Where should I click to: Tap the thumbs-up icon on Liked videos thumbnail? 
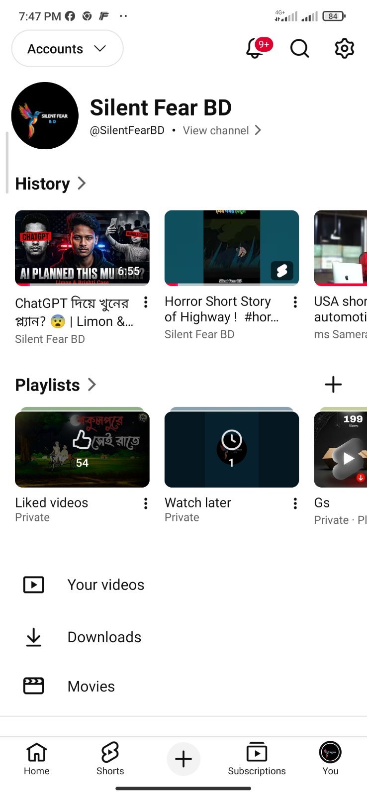(82, 439)
